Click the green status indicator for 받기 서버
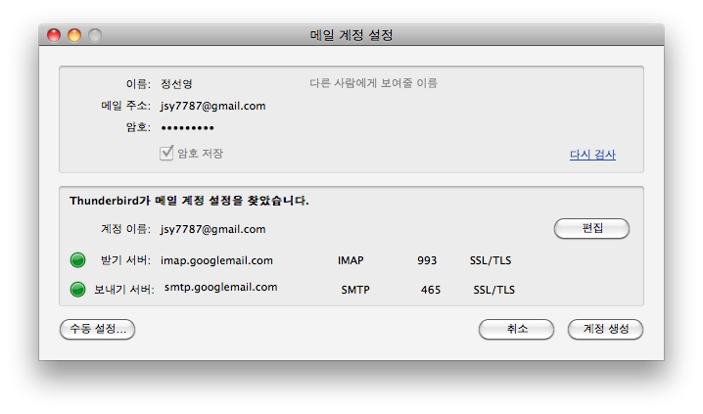Screen dimensions: 703x414 pyautogui.click(x=78, y=260)
